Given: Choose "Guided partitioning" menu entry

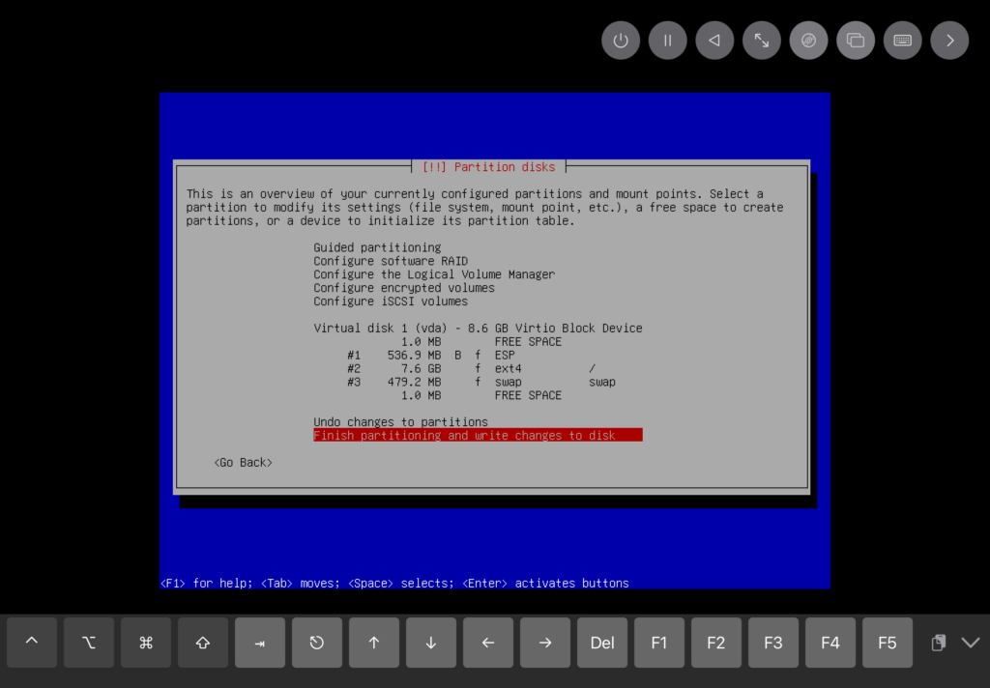Looking at the screenshot, I should (377, 247).
